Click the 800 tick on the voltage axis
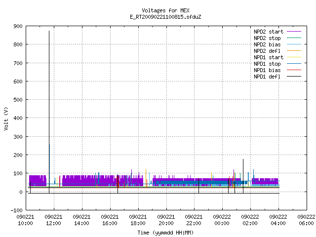 coord(18,44)
